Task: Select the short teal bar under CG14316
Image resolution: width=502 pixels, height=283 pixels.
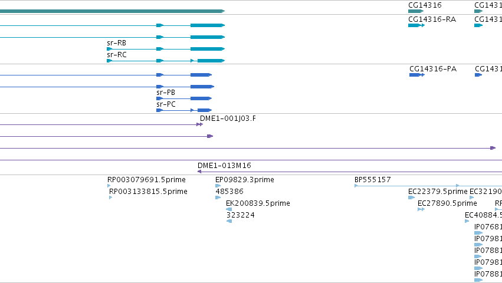Action: click(x=415, y=11)
